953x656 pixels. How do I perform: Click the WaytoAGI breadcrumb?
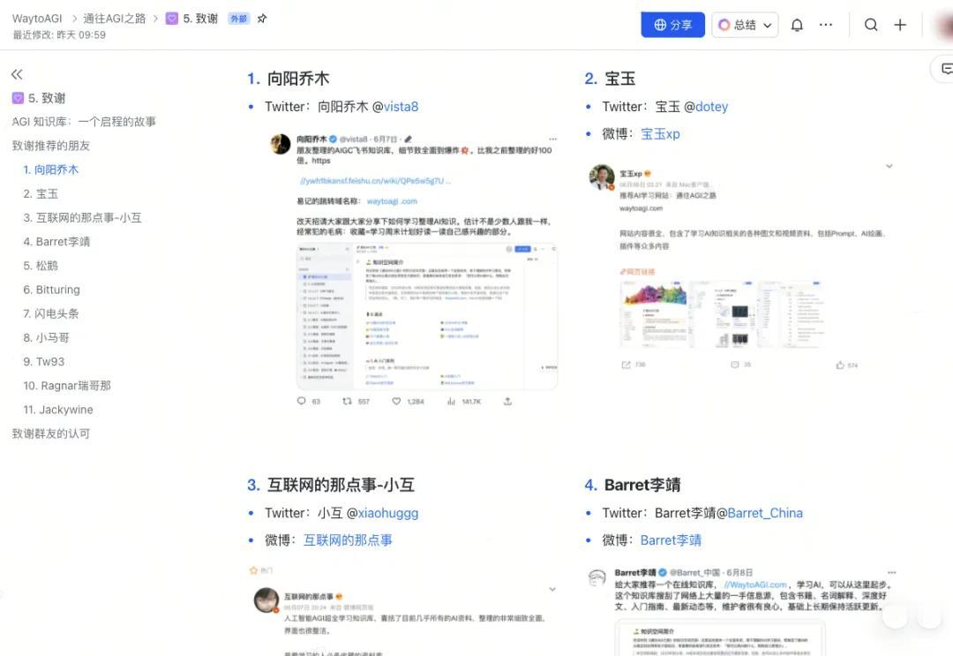tap(37, 19)
